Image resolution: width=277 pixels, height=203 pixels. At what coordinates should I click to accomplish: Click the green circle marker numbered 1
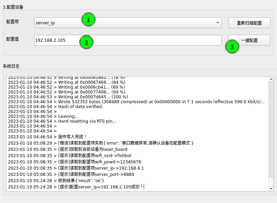pyautogui.click(x=89, y=20)
